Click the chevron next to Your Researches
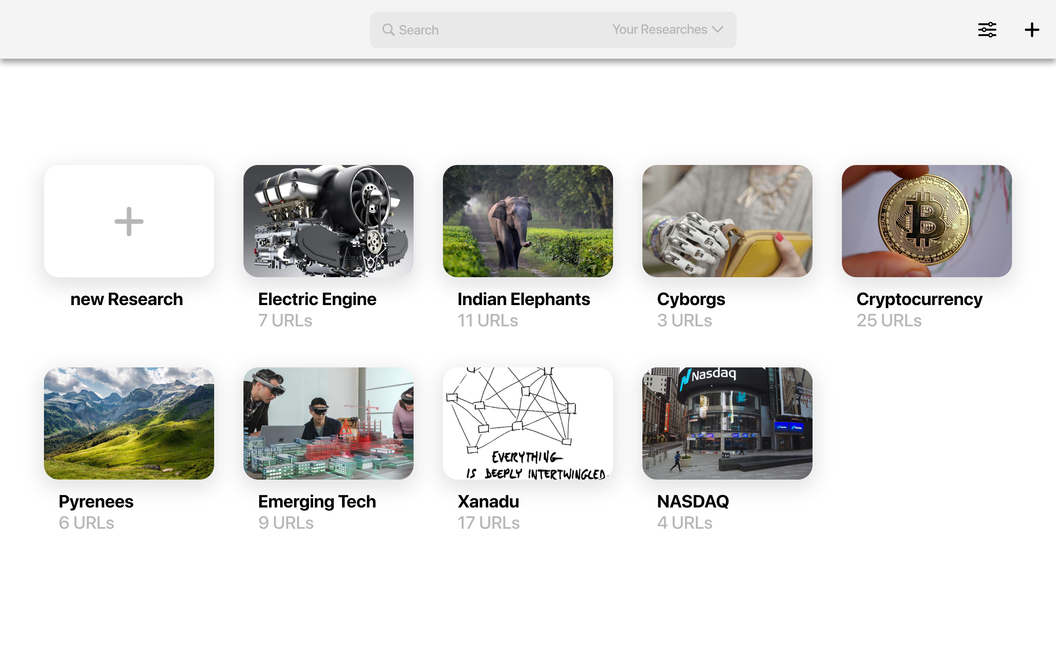 [x=717, y=29]
